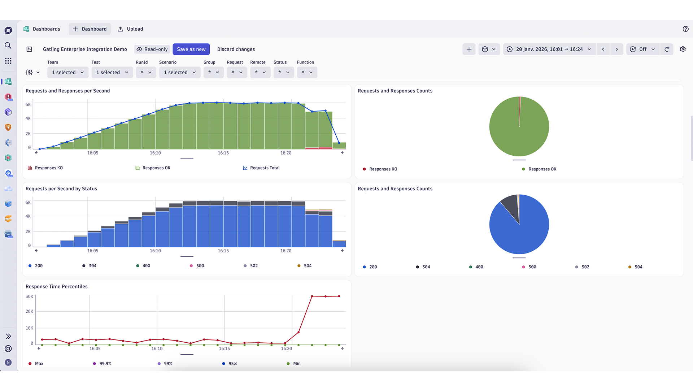This screenshot has height=390, width=693.
Task: Select the Kubernetes plugin icon in sidebar
Action: tap(8, 173)
